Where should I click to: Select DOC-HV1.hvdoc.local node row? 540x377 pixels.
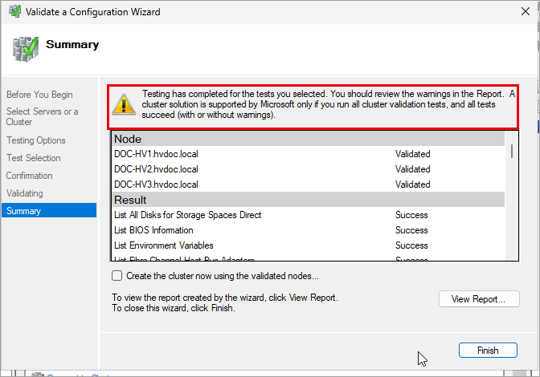coord(309,154)
